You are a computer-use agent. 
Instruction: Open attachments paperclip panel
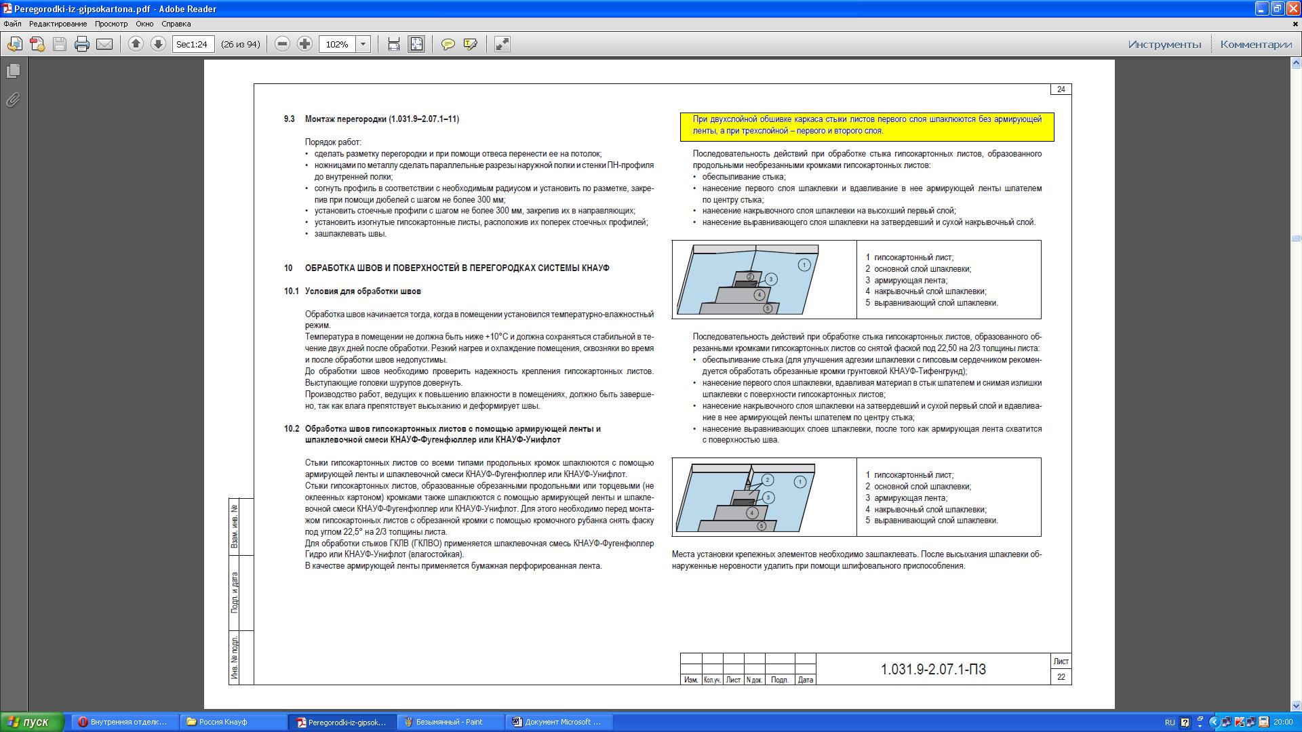13,100
